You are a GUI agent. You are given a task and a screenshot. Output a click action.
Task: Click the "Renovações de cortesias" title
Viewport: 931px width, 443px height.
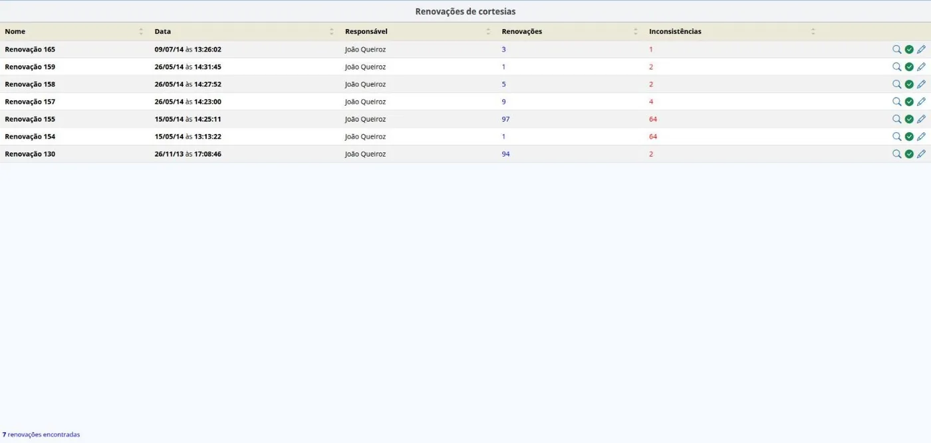click(x=465, y=11)
